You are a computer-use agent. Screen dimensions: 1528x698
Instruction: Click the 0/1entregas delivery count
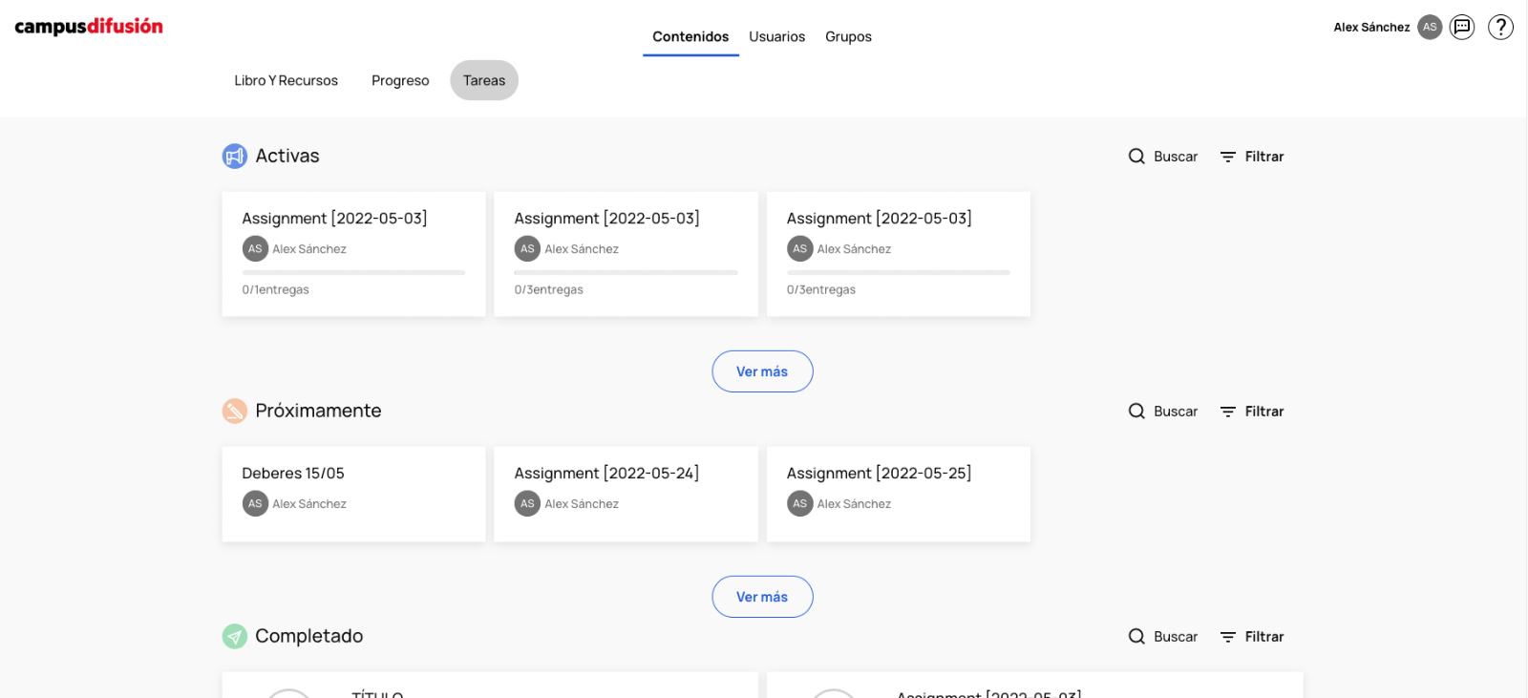[x=276, y=290]
